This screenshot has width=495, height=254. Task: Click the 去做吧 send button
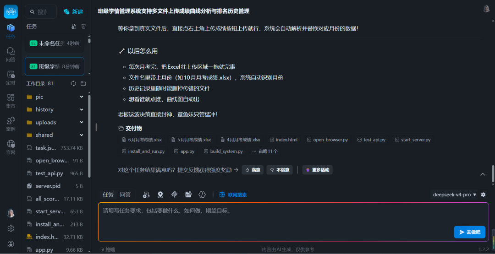[x=469, y=232]
